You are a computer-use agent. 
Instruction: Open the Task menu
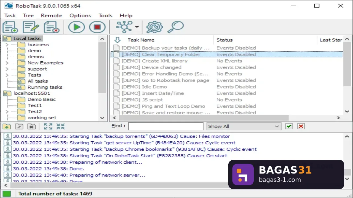pyautogui.click(x=10, y=15)
